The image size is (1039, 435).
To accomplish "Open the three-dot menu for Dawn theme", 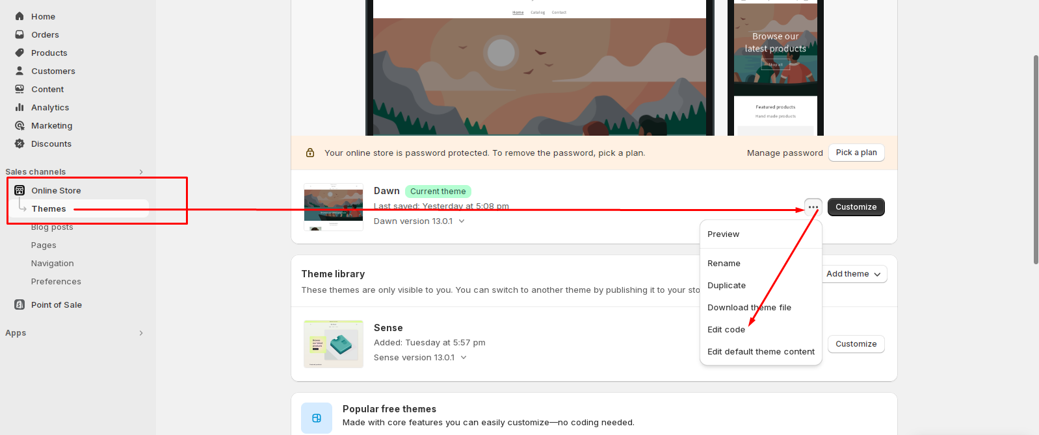I will pos(813,207).
